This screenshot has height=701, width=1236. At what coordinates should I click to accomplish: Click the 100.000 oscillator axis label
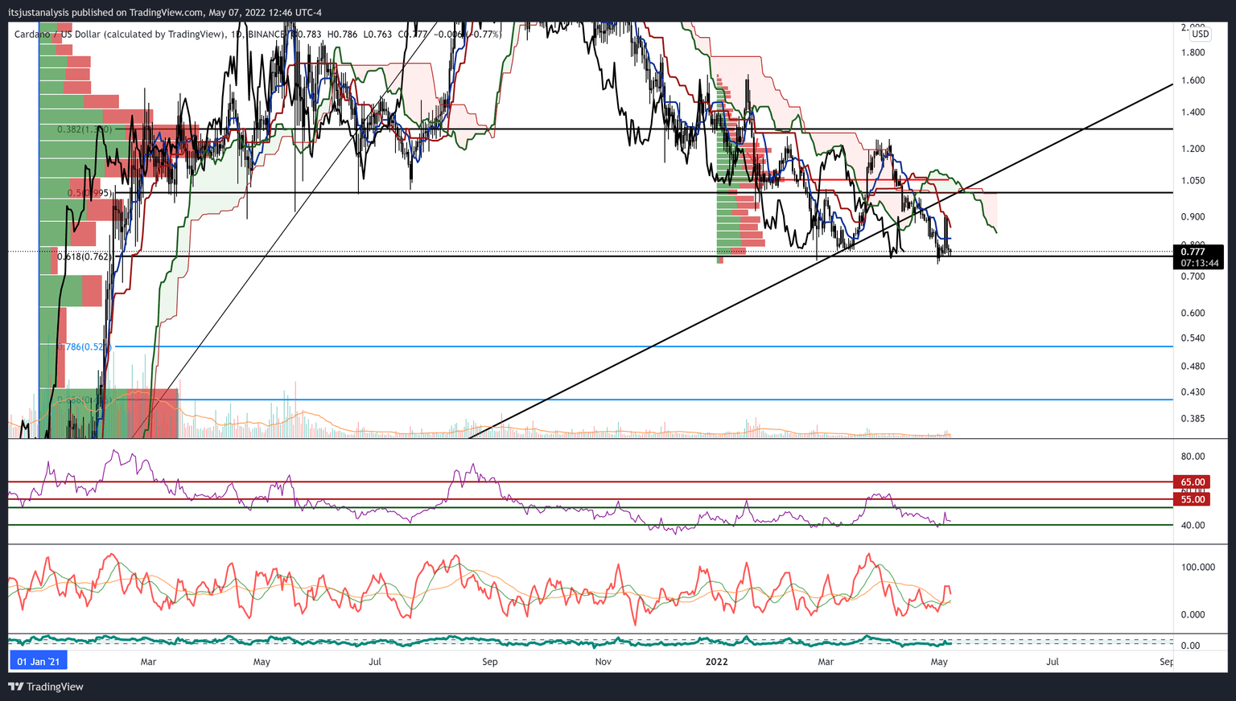[1197, 567]
